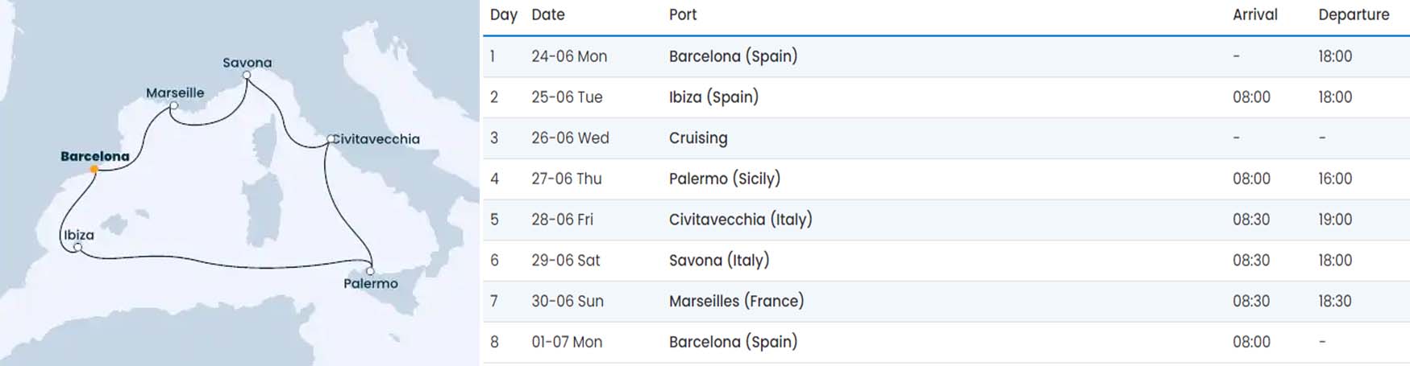Select the day 3 Cruising row
1410x366 pixels.
[x=946, y=138]
